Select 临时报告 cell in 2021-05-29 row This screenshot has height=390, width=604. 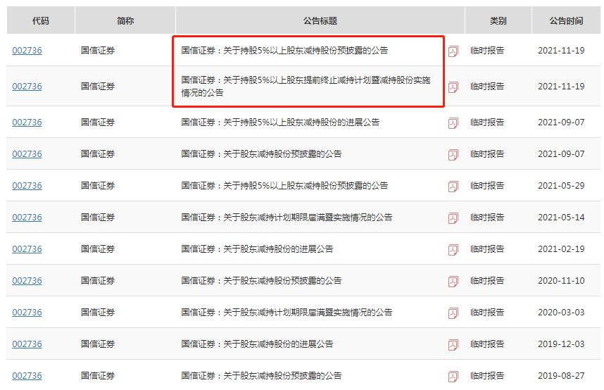pyautogui.click(x=487, y=185)
